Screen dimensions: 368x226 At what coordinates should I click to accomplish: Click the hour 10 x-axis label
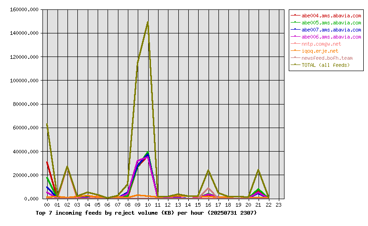(x=148, y=205)
